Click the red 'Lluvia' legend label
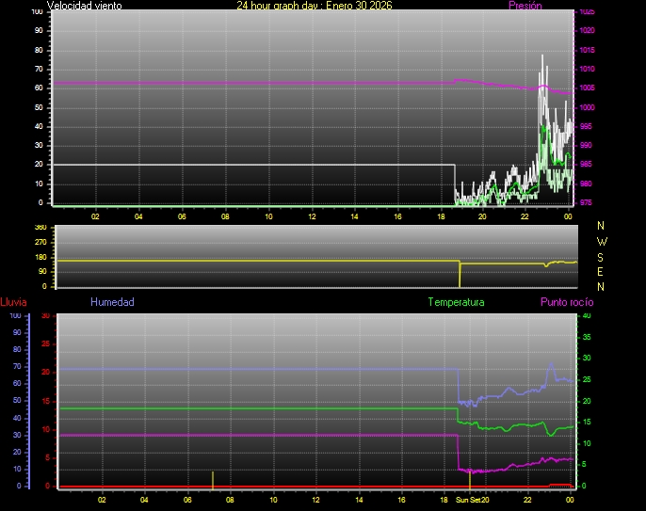The width and height of the screenshot is (646, 511). 13,302
